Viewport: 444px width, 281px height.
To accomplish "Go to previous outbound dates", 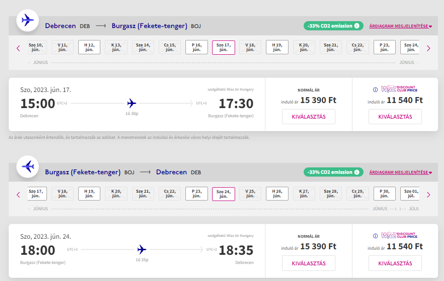I will 18,48.
